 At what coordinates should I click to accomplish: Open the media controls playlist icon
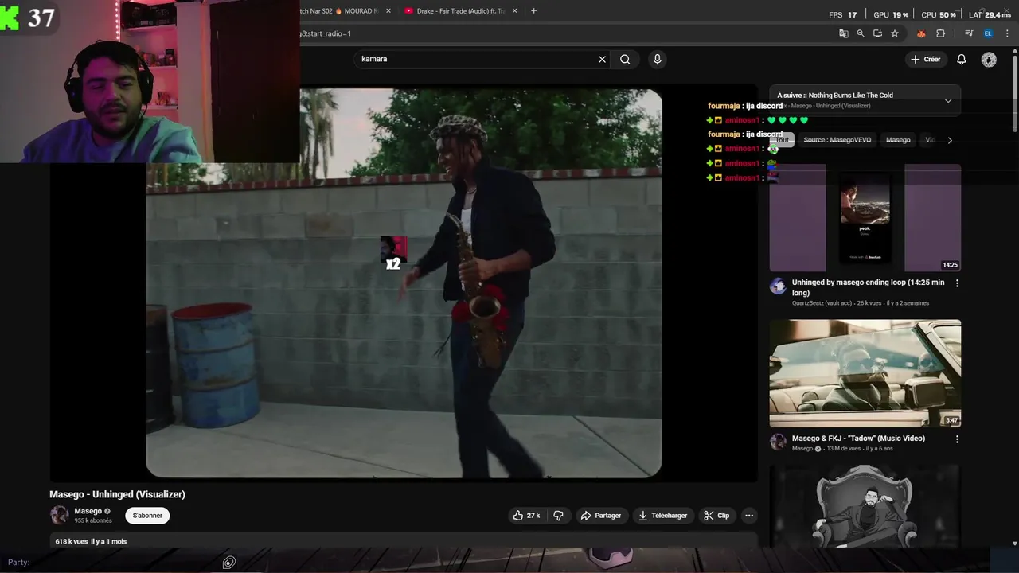pyautogui.click(x=969, y=33)
